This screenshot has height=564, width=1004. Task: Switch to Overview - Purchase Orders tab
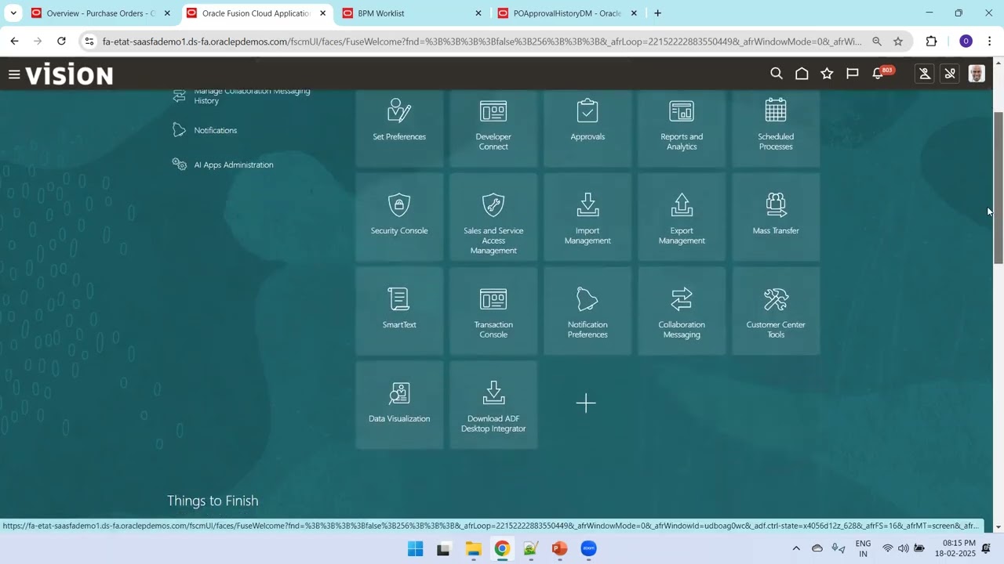100,13
